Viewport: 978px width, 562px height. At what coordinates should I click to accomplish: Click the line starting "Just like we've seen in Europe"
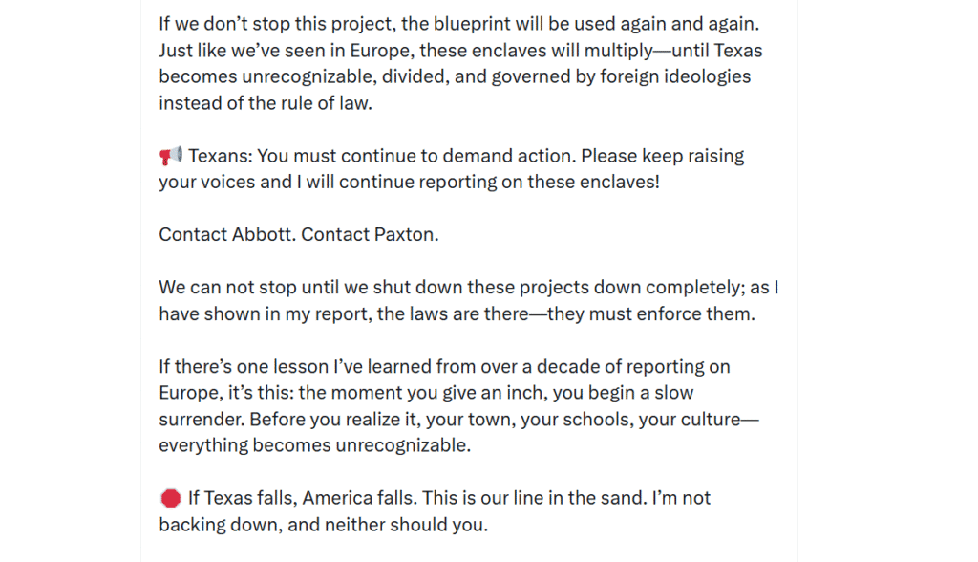pos(460,50)
